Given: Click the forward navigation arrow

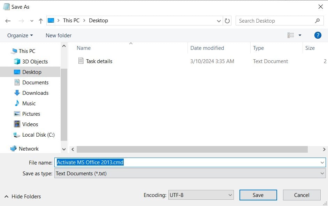Looking at the screenshot, I should (21, 21).
